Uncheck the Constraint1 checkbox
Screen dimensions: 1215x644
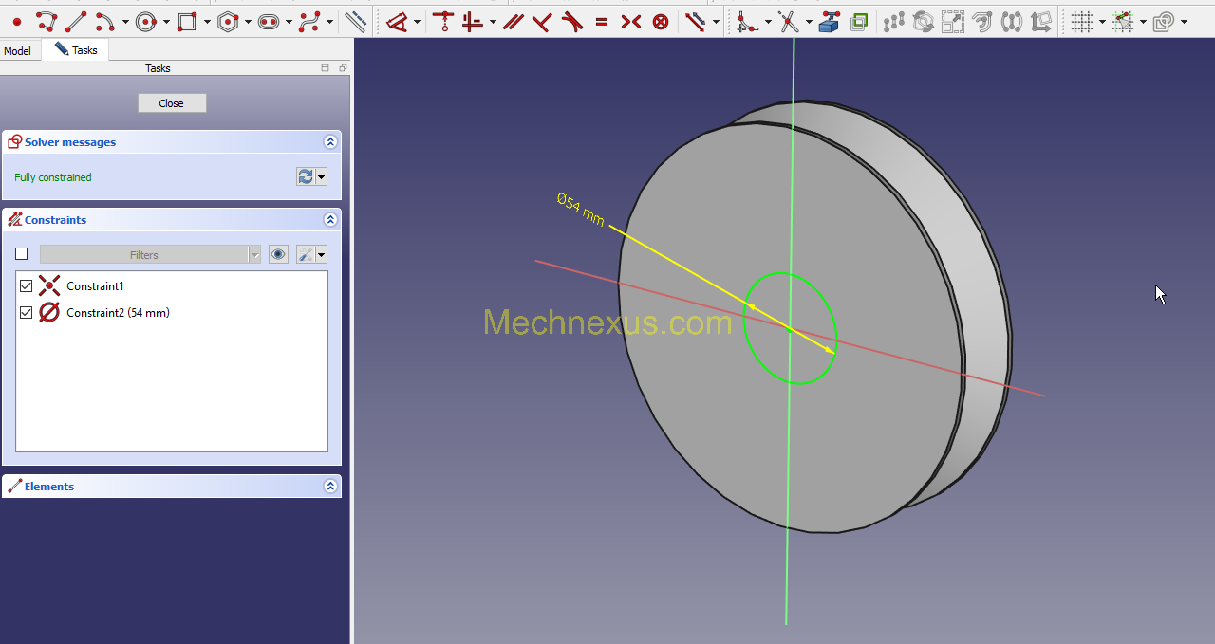click(26, 285)
